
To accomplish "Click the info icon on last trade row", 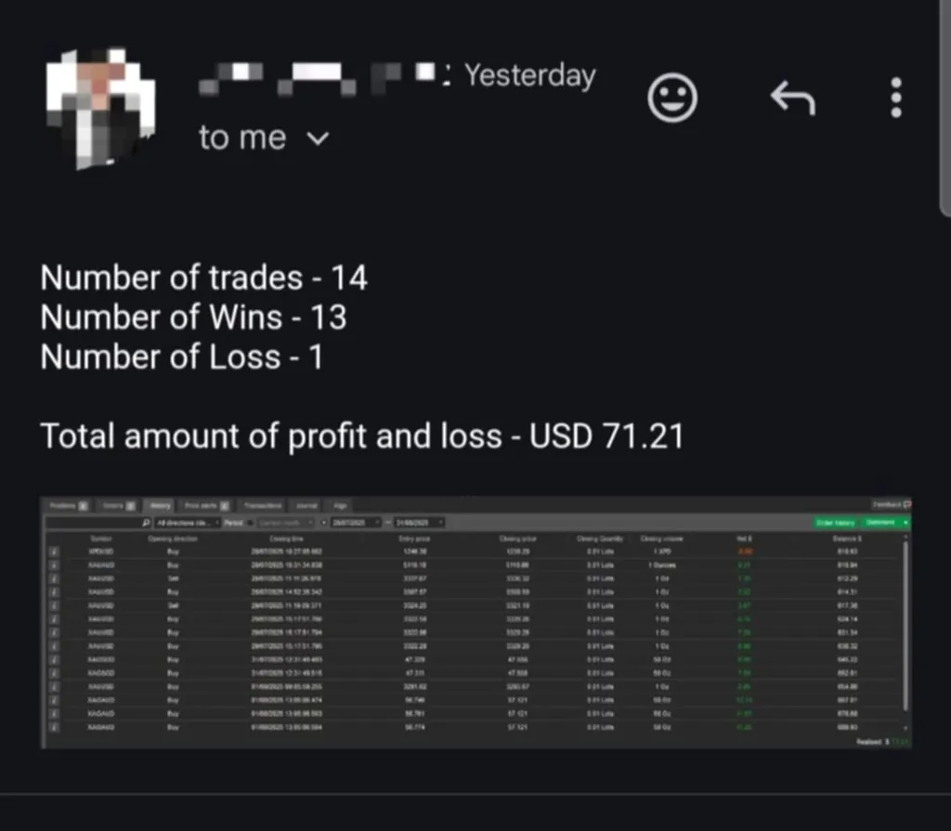I will [x=53, y=729].
